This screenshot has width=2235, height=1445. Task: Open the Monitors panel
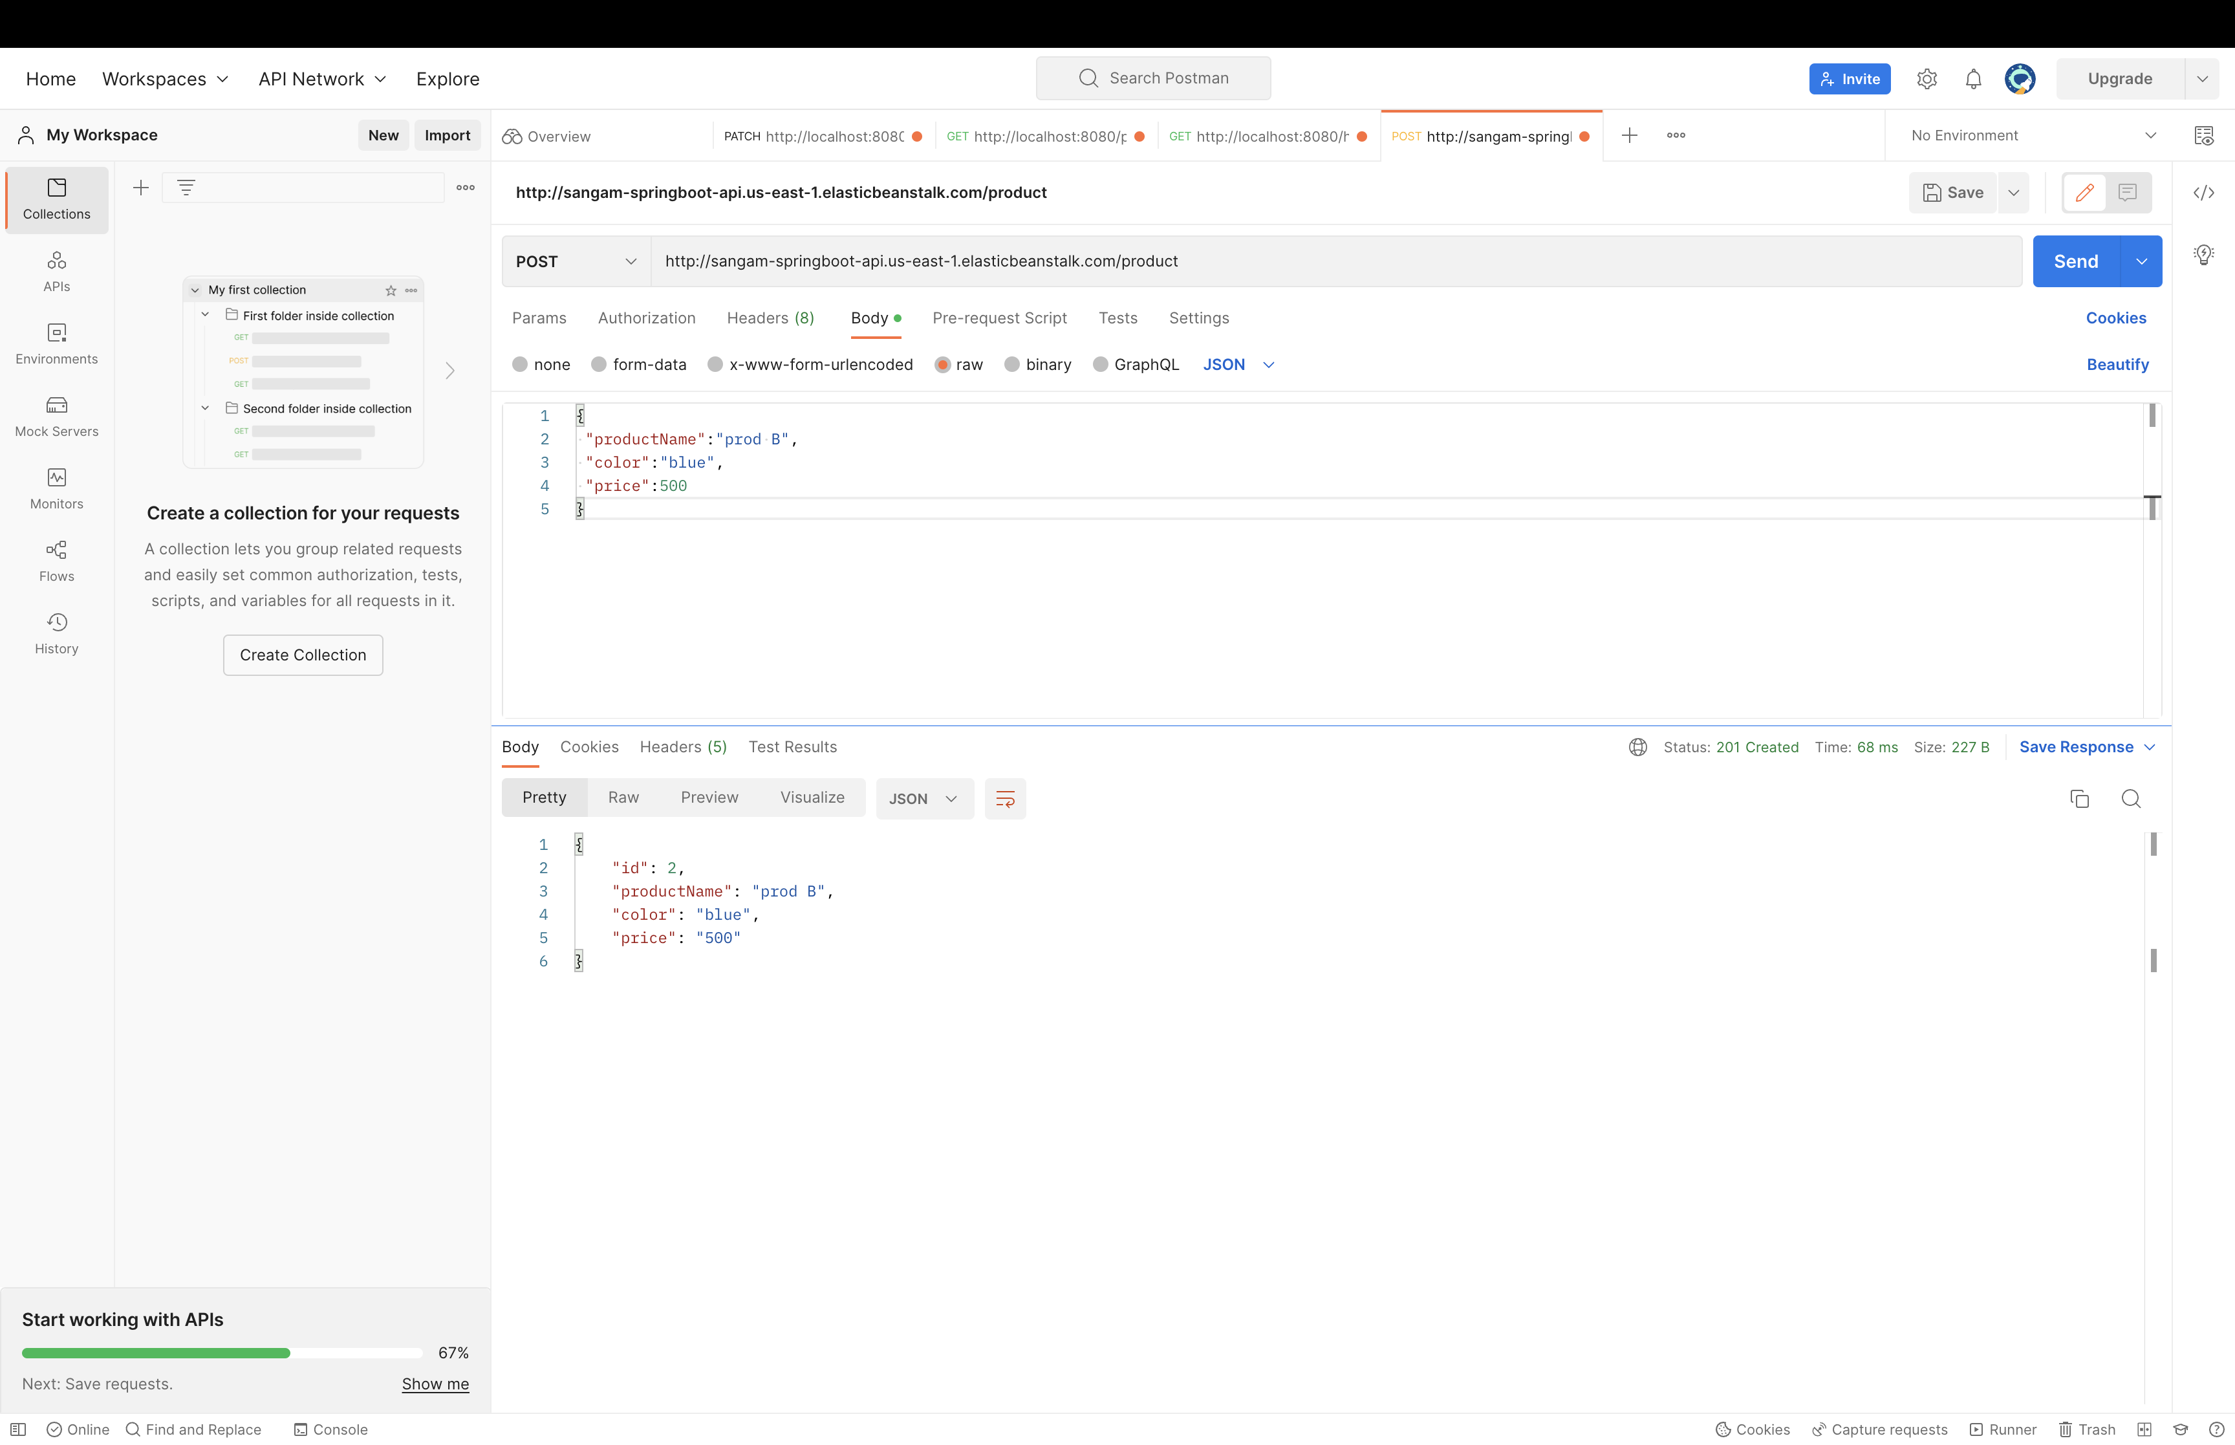point(56,489)
